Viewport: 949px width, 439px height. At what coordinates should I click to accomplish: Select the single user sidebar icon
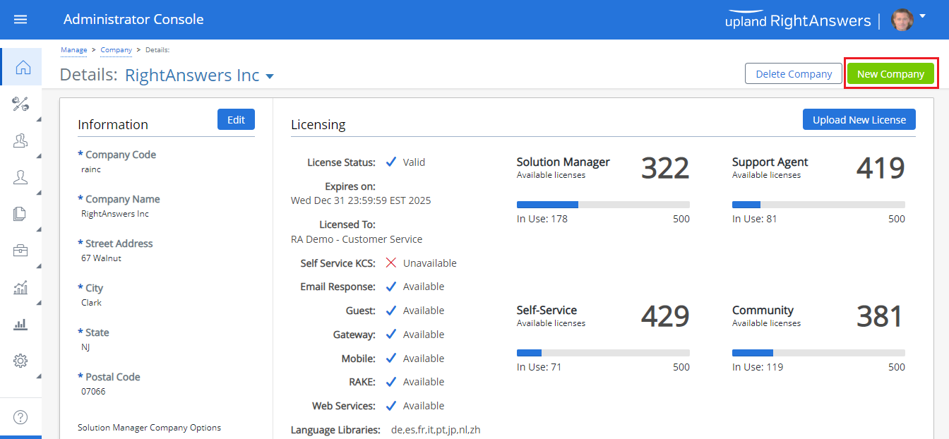pos(20,178)
